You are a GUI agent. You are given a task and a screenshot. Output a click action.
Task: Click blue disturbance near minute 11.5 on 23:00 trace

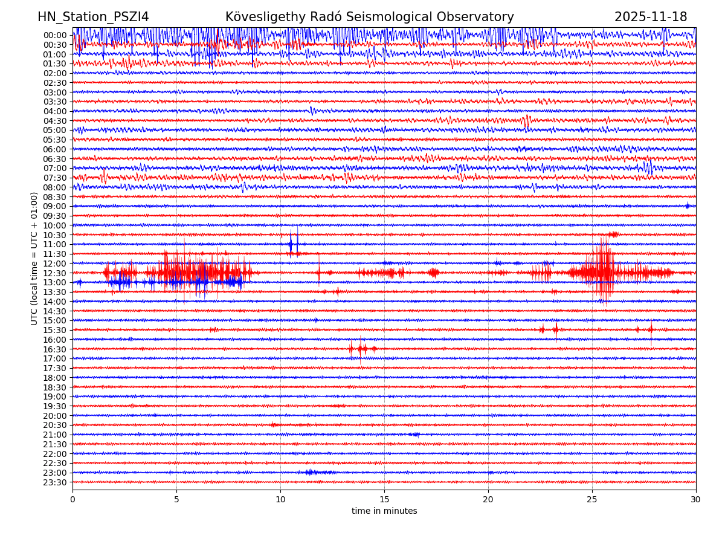pyautogui.click(x=311, y=472)
